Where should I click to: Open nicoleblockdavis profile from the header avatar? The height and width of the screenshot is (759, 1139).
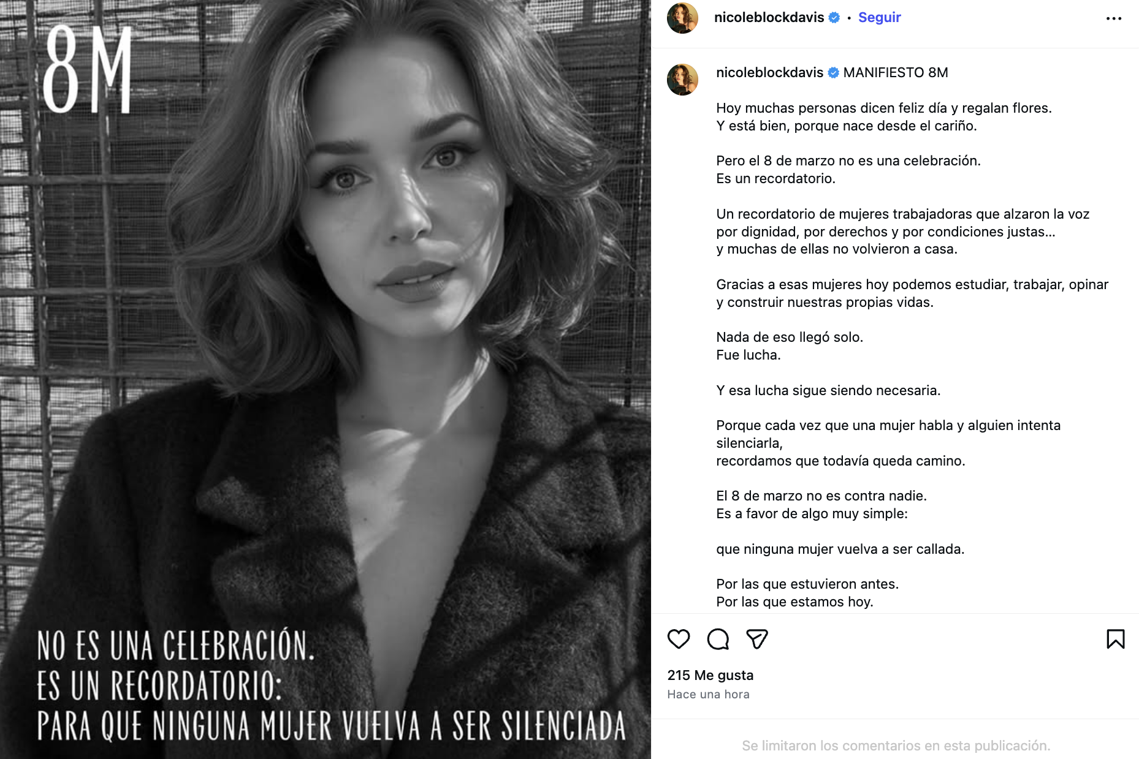pos(684,17)
